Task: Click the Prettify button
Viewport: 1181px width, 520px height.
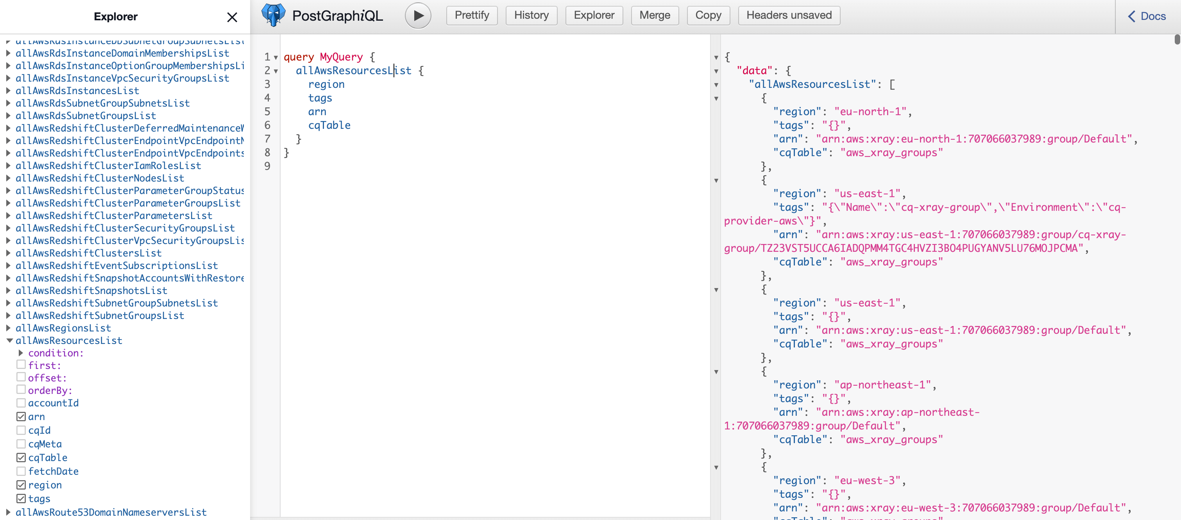Action: pyautogui.click(x=471, y=16)
